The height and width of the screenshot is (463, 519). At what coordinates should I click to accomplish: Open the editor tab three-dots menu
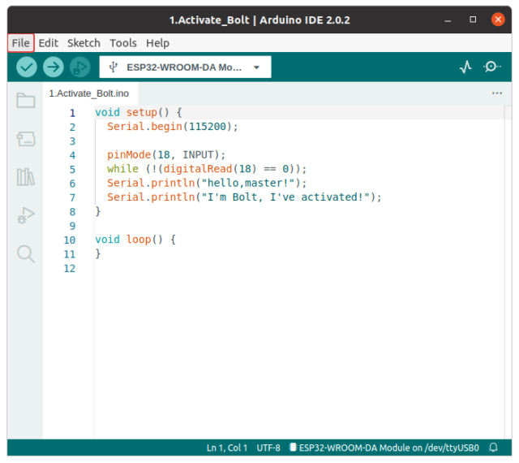[497, 93]
